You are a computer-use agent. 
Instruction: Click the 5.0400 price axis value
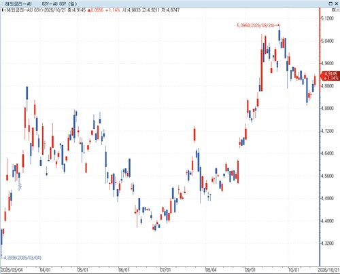(328, 41)
